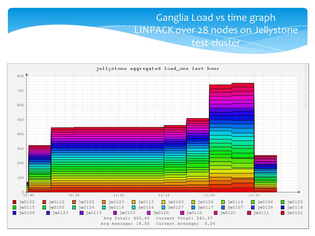Click the graph title 'jellystone aggregated load_one last hour'
The image size is (315, 236).
point(157,69)
